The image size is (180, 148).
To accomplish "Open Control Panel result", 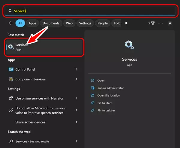I will pyautogui.click(x=43, y=69).
